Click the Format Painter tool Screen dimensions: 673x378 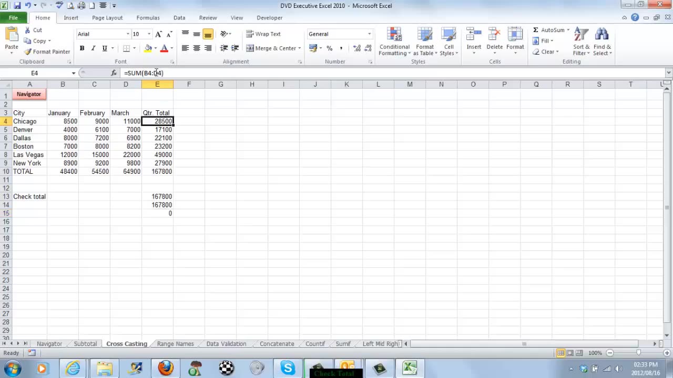click(x=47, y=51)
